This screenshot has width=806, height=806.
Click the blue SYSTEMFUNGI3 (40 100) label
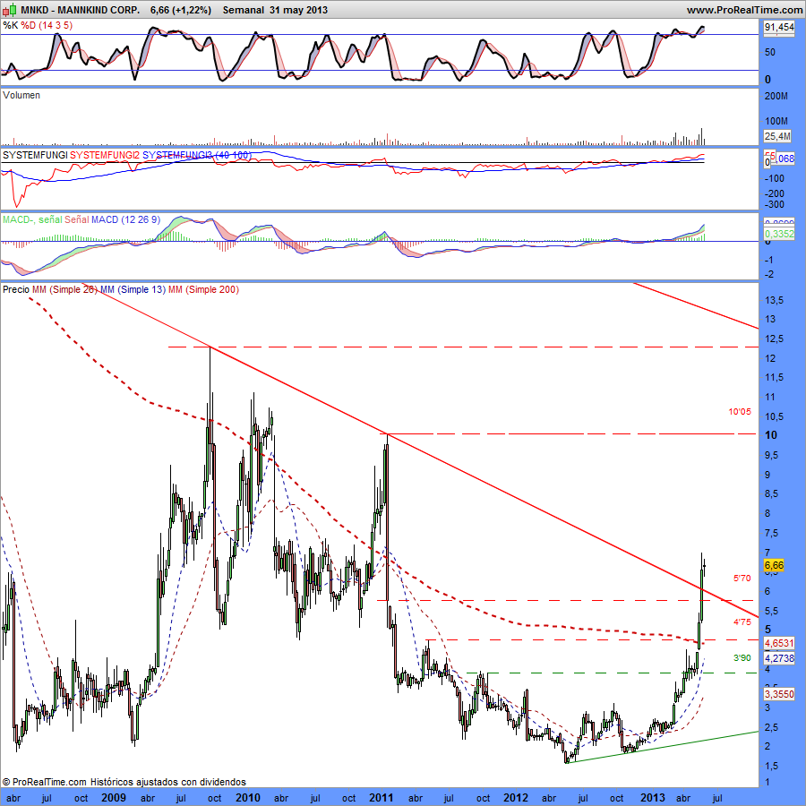[x=197, y=155]
